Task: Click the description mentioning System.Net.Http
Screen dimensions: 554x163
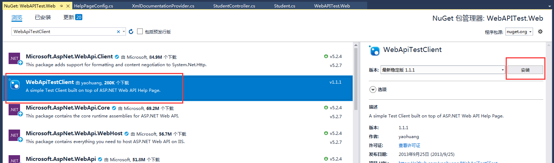Action: [x=116, y=65]
